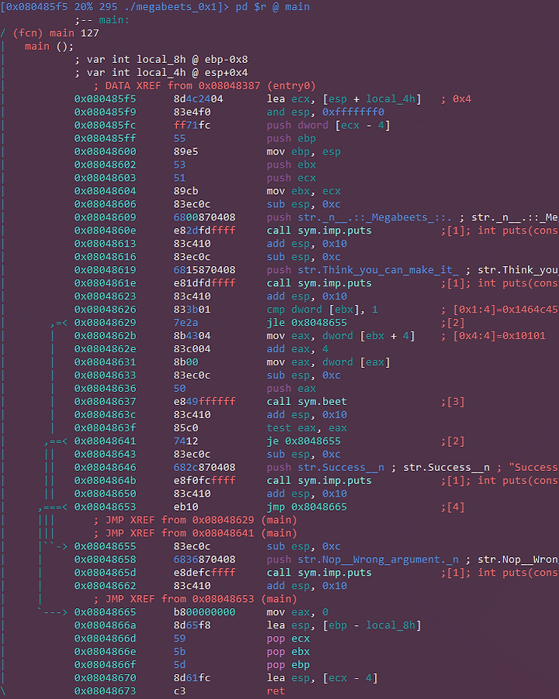Click the 'call sym.imp.puts' at 0x0804860e
Screen dimensions: 559x699
[x=319, y=230]
